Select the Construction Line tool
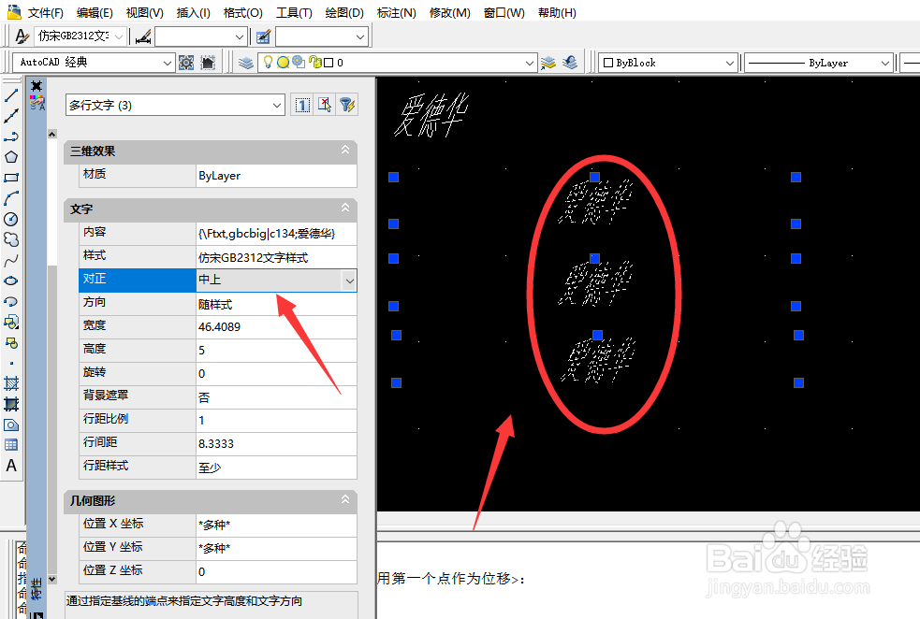Viewport: 920px width, 619px height. point(11,115)
